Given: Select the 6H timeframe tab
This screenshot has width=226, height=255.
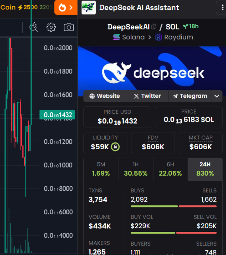Looking at the screenshot, I should [170, 169].
